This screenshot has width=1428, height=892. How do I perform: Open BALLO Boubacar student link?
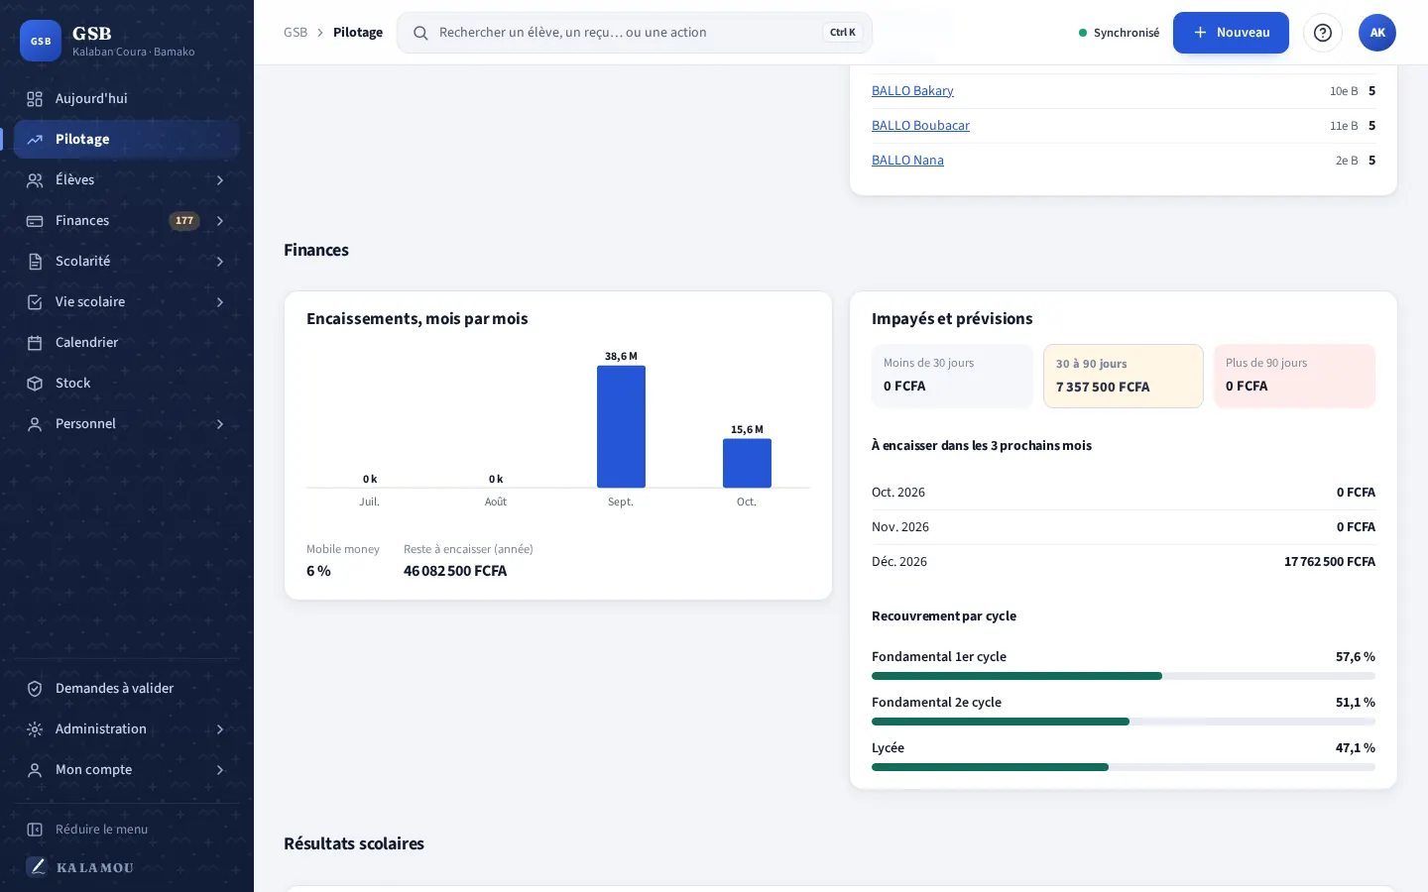pyautogui.click(x=920, y=126)
